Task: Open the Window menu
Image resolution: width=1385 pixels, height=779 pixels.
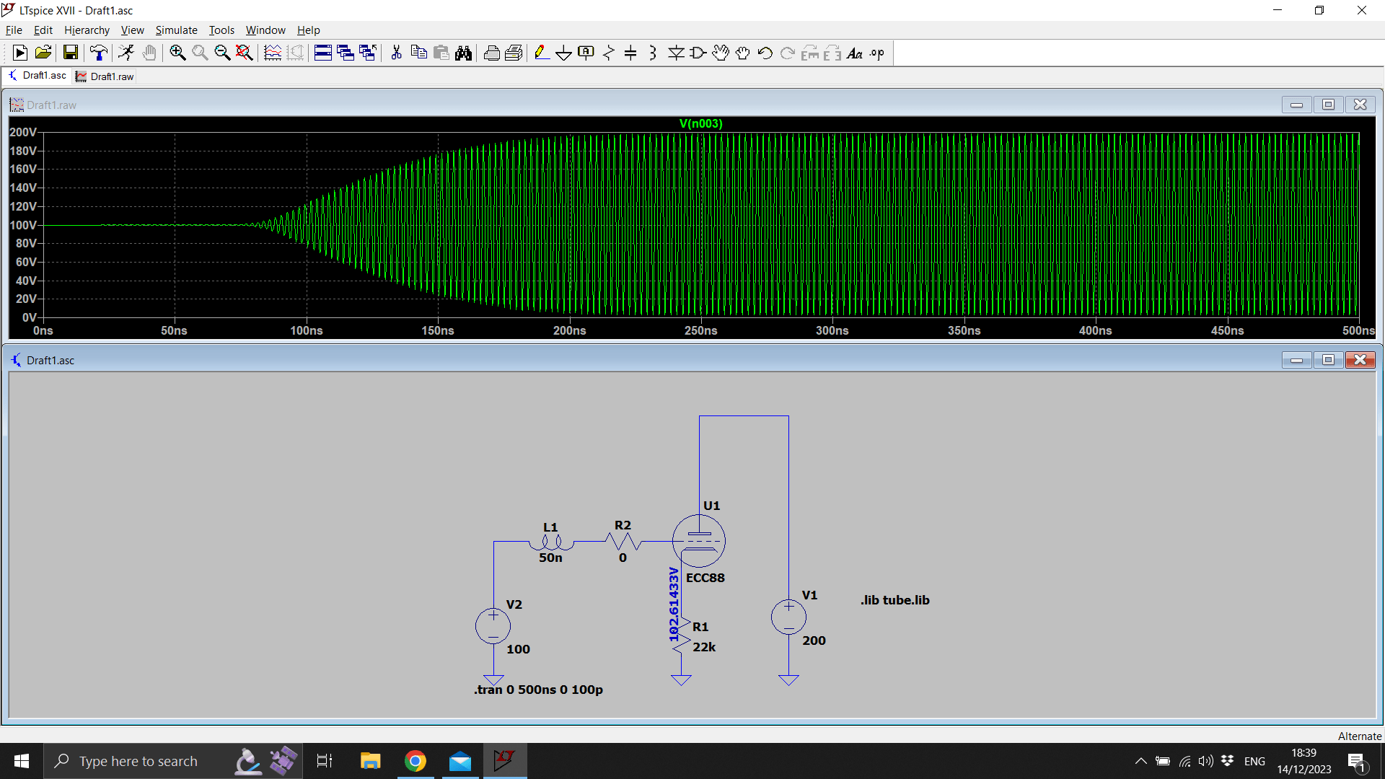Action: coord(265,30)
